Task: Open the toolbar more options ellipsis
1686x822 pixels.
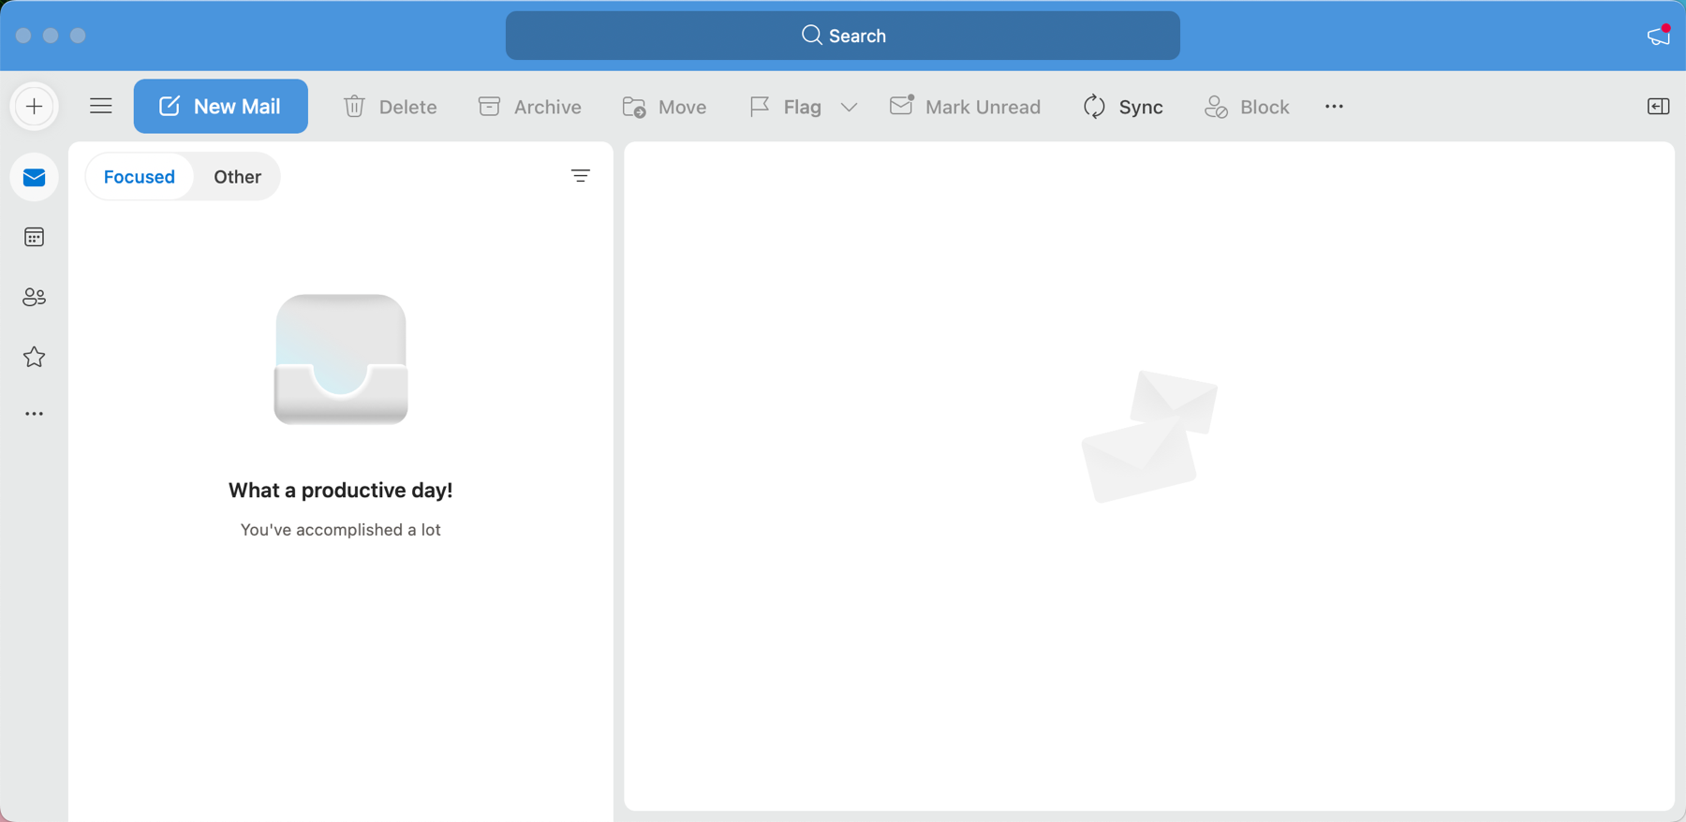Action: (1335, 107)
